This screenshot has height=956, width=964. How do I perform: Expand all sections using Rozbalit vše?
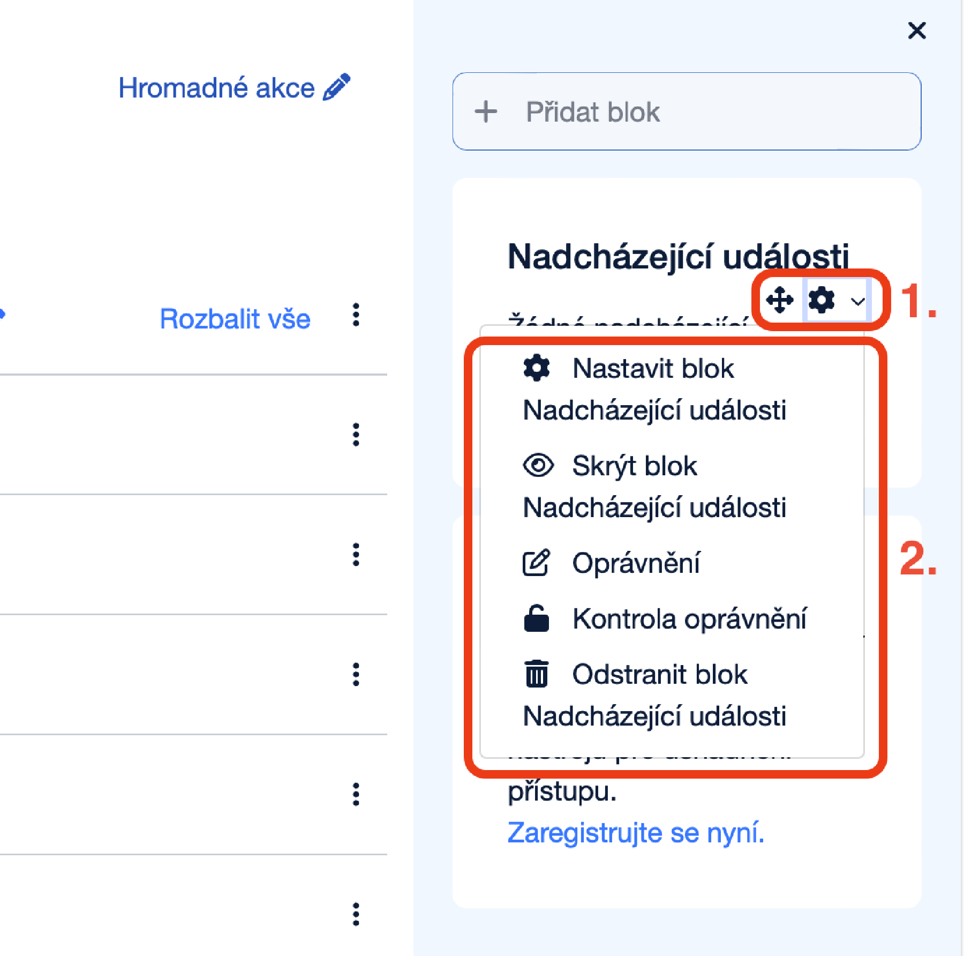tap(235, 318)
